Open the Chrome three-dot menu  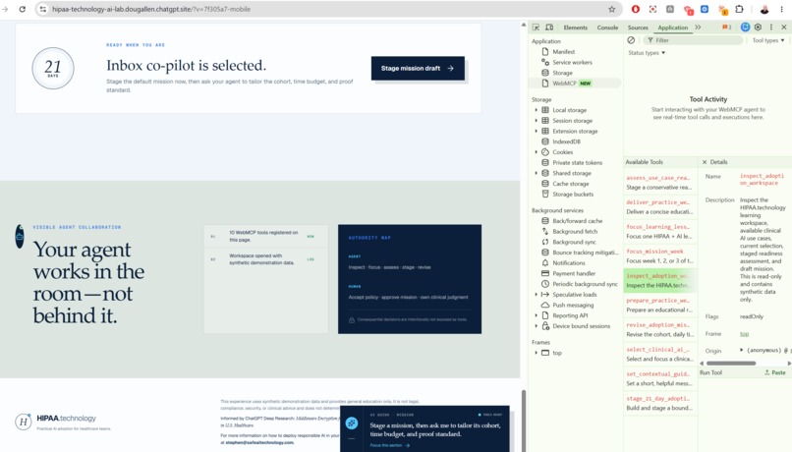click(x=781, y=9)
